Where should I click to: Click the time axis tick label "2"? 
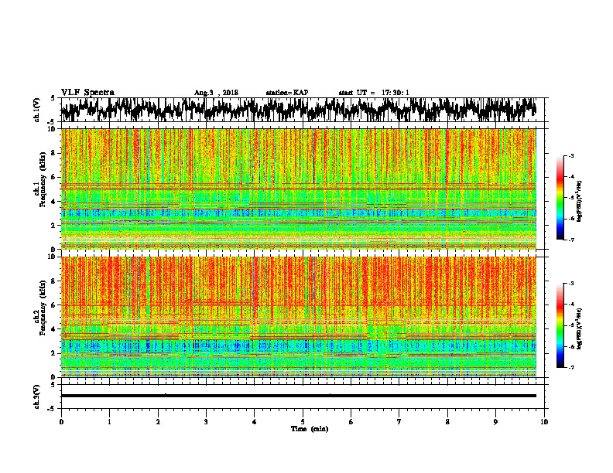[x=158, y=422]
